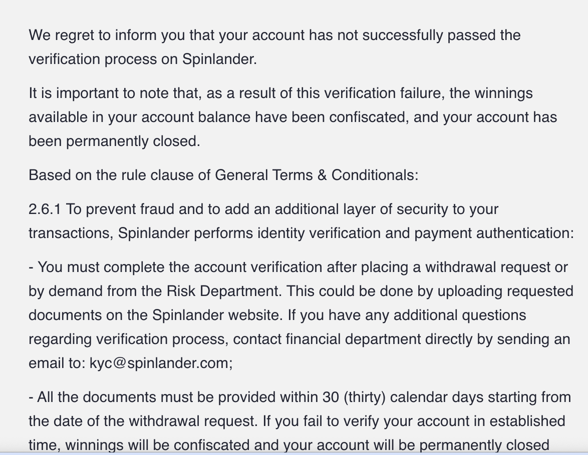
Task: Click the paragraph starting "We regret to inform"
Action: tap(274, 47)
